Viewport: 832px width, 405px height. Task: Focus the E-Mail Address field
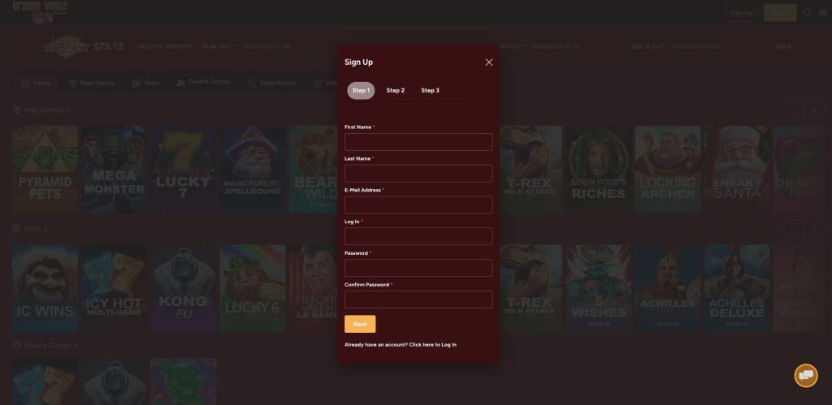418,205
